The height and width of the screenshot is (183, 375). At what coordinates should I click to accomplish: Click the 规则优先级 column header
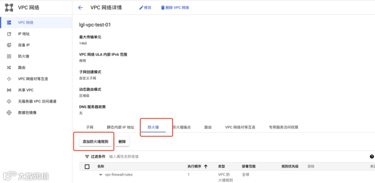pyautogui.click(x=290, y=167)
